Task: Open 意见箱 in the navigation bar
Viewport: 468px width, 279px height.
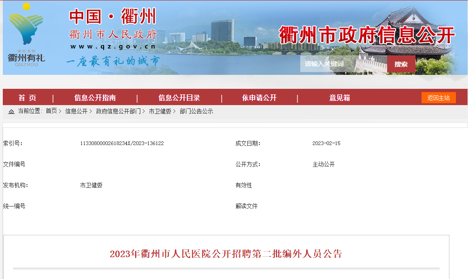Action: [x=340, y=98]
